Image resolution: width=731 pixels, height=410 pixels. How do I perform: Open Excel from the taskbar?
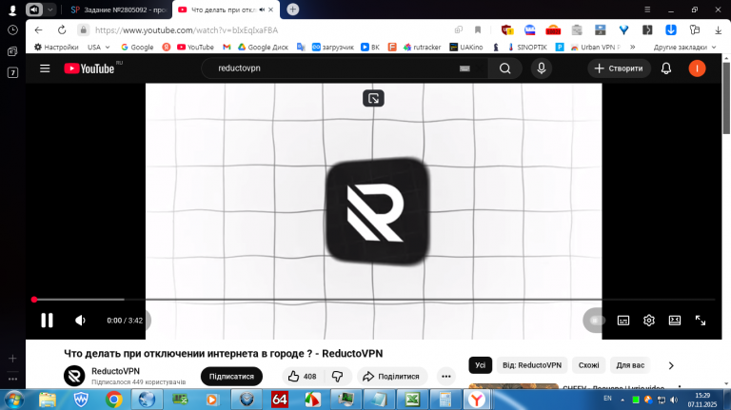pyautogui.click(x=412, y=400)
